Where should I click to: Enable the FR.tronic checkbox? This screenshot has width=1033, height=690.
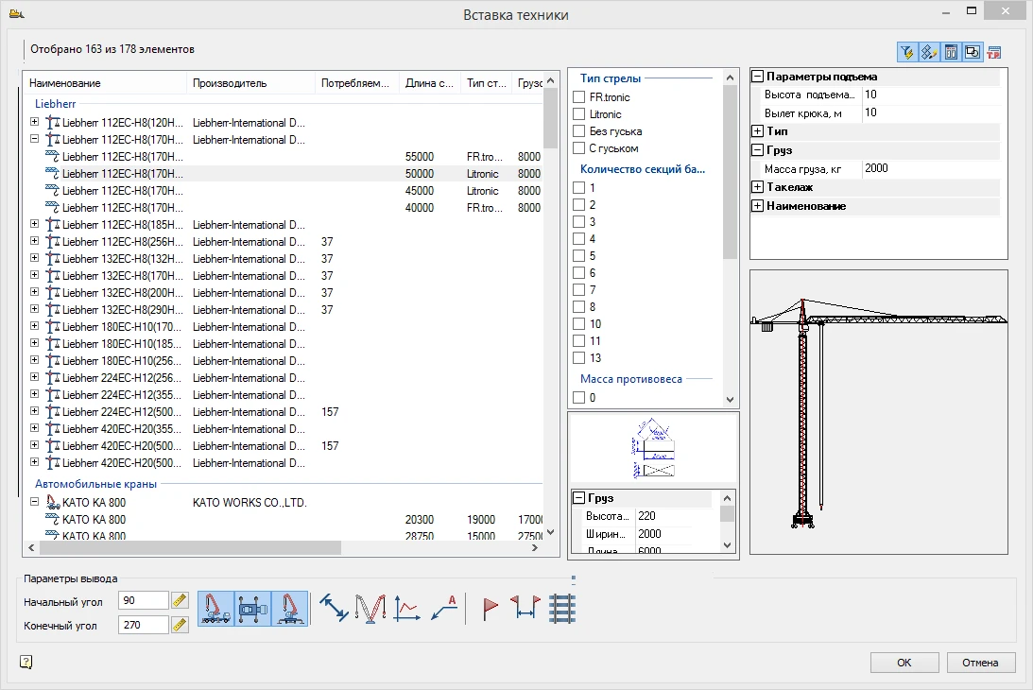(579, 97)
